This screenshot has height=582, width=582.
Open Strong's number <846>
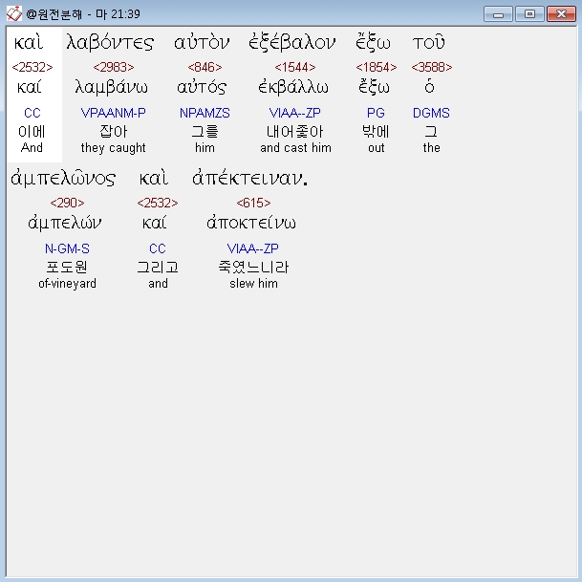pos(205,67)
